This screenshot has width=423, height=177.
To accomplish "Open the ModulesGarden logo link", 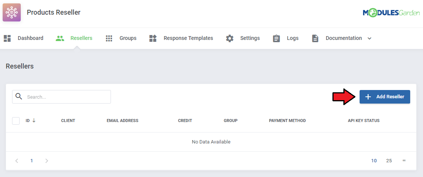I will coord(391,12).
